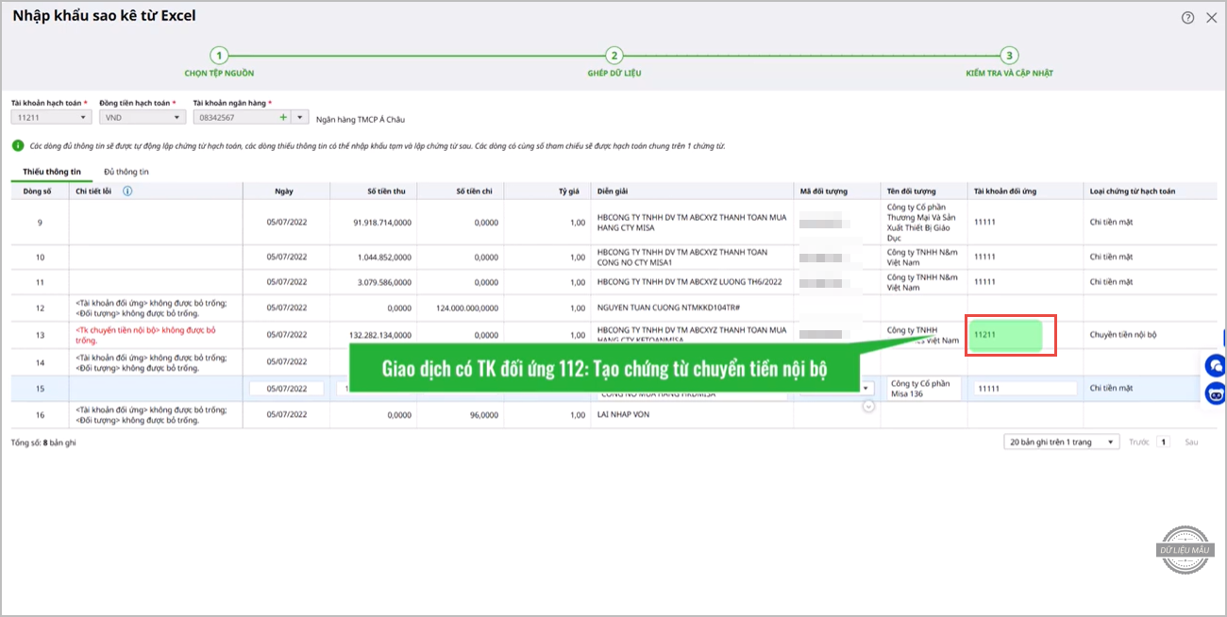Click step 2 Ghép dữ liệu circle

pyautogui.click(x=613, y=56)
